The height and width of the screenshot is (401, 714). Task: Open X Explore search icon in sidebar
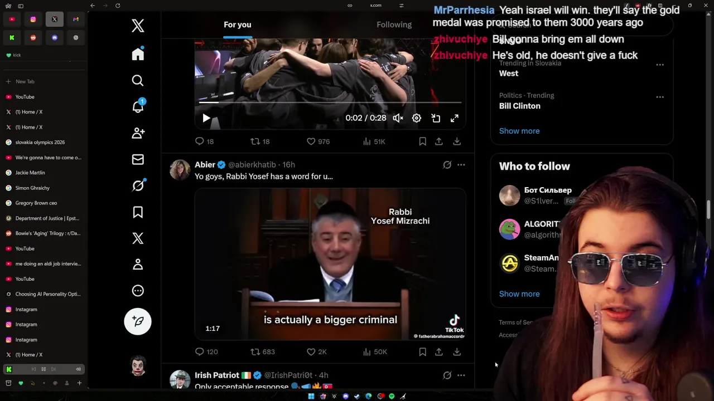tap(138, 81)
